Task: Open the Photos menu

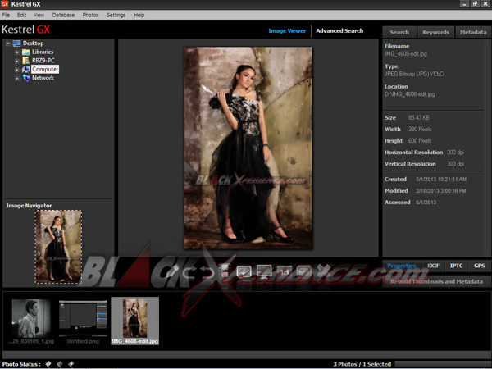Action: [x=91, y=15]
